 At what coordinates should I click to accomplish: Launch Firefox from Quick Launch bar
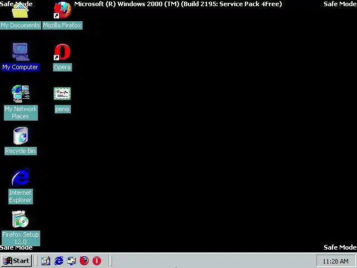(84, 261)
